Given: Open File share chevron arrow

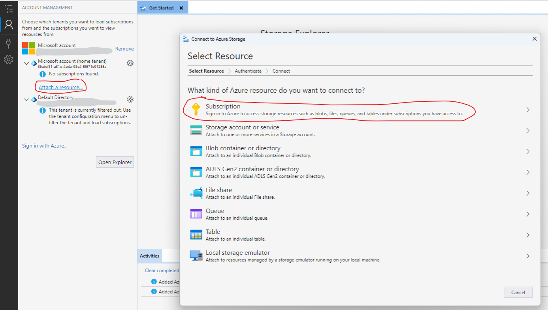Looking at the screenshot, I should pos(528,193).
